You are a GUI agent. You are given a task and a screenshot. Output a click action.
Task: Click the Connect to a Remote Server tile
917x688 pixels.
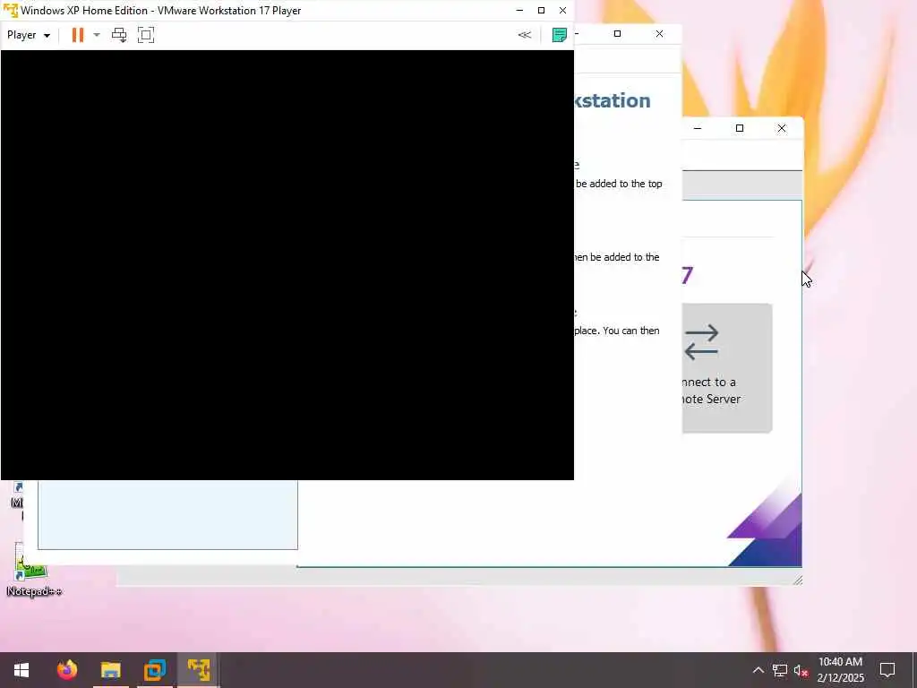click(x=727, y=368)
